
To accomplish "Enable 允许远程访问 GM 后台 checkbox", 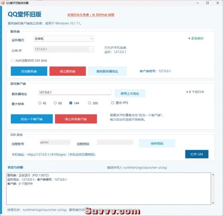I will [x=12, y=60].
